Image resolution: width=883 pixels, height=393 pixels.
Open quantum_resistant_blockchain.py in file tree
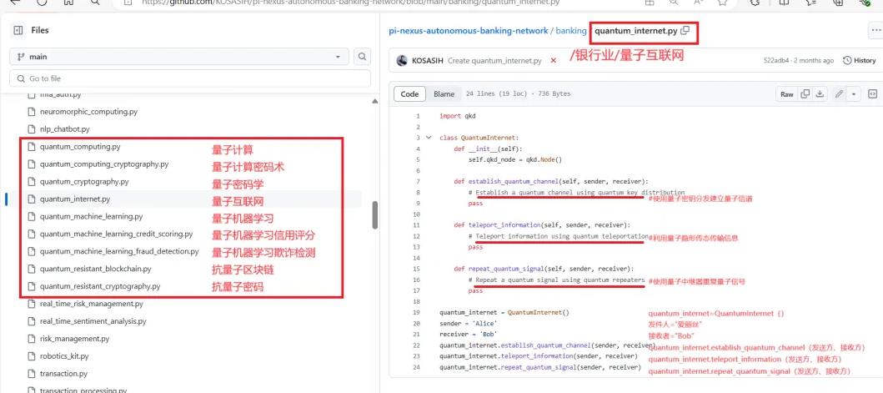pyautogui.click(x=96, y=269)
